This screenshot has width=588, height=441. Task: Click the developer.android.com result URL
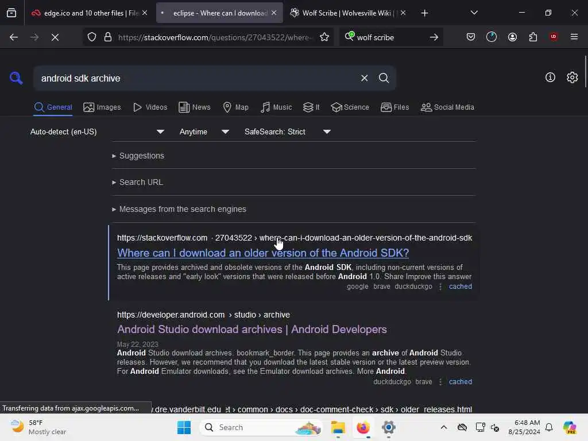tap(203, 315)
